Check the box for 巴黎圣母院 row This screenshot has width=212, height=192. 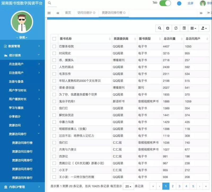click(54, 46)
